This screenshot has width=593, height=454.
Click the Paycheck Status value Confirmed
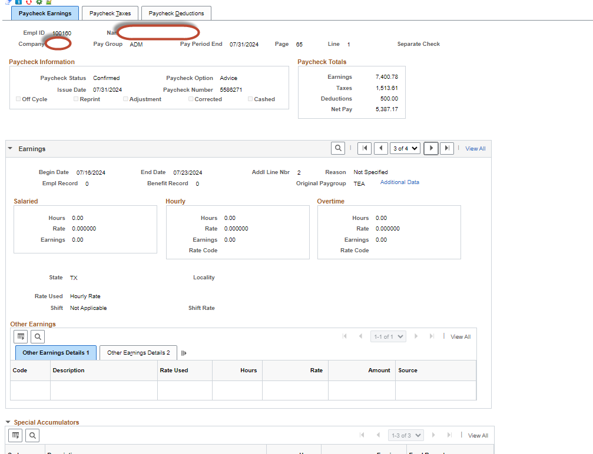click(x=106, y=78)
